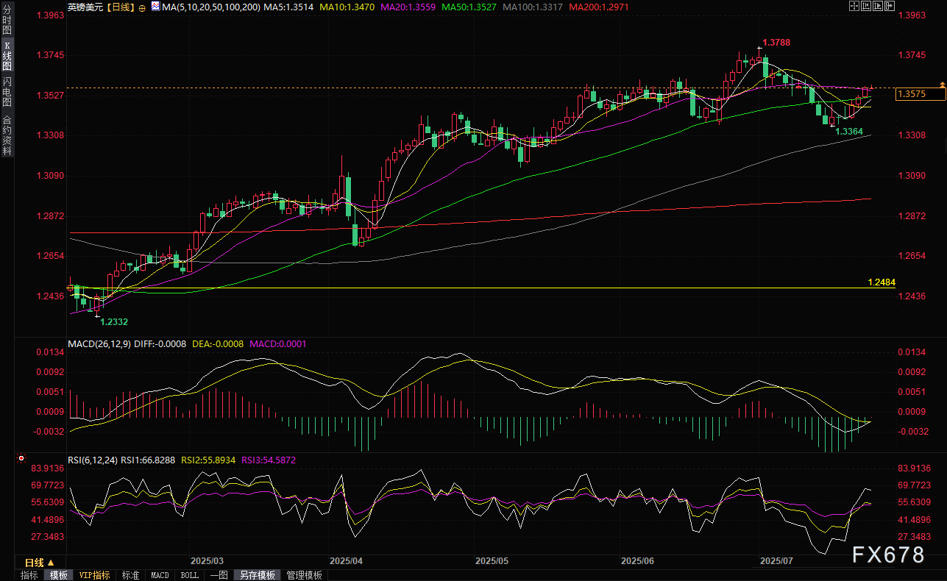Open the VIP指标 option
Viewport: 947px width, 581px height.
pyautogui.click(x=94, y=575)
